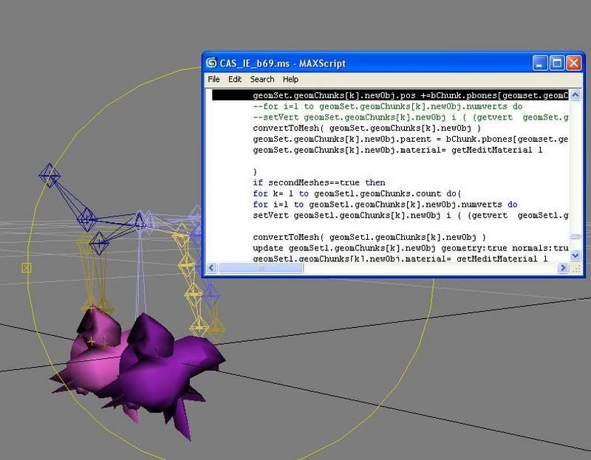Click the vertical scrollbar down arrow
The height and width of the screenshot is (460, 591).
(x=575, y=255)
